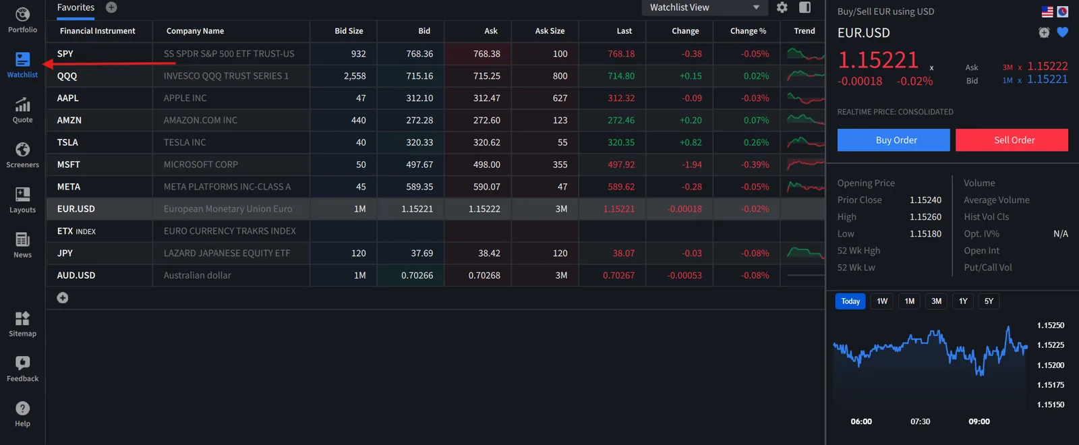The height and width of the screenshot is (445, 1079).
Task: Select the 3M chart range
Action: point(937,301)
